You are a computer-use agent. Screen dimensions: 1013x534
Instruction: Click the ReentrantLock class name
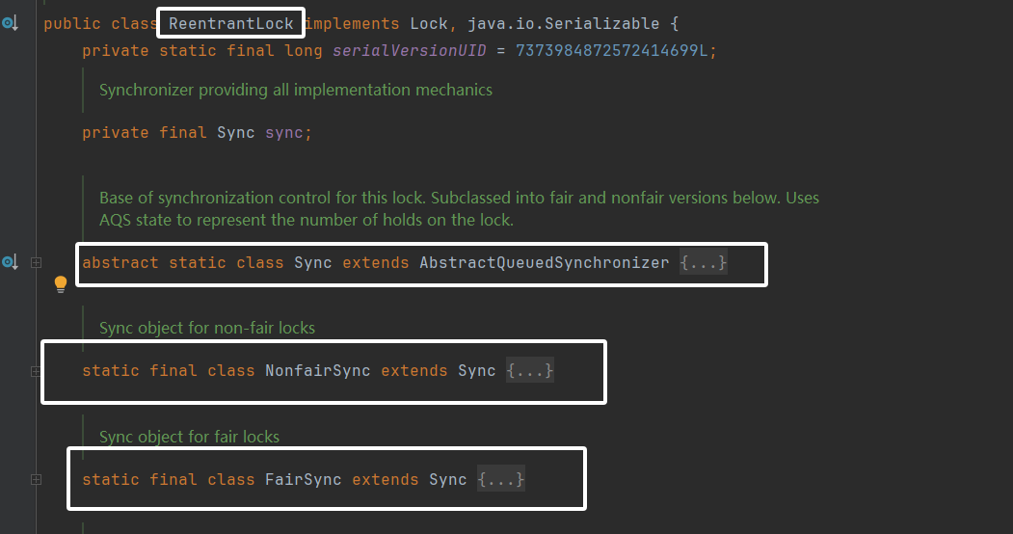(x=231, y=24)
